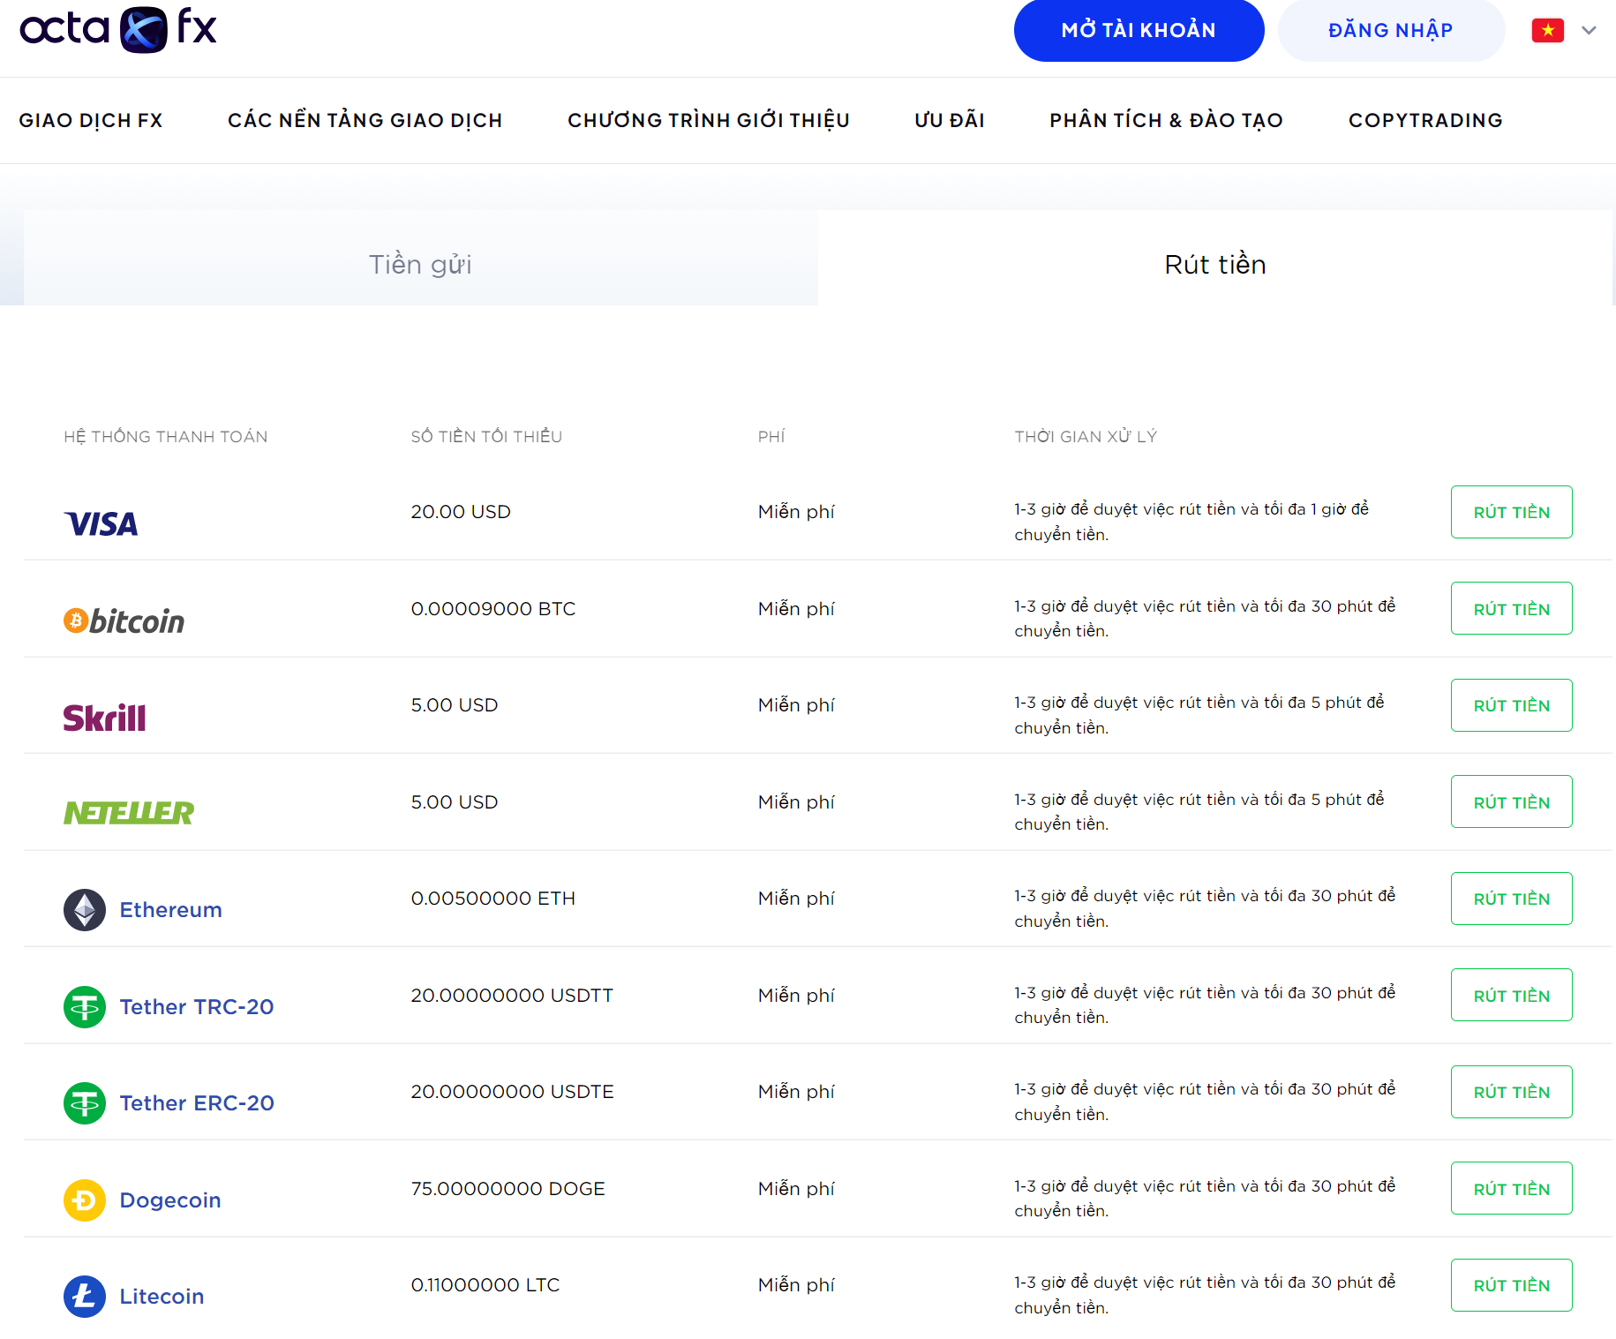Switch to the Tiền gửi tab

click(421, 258)
